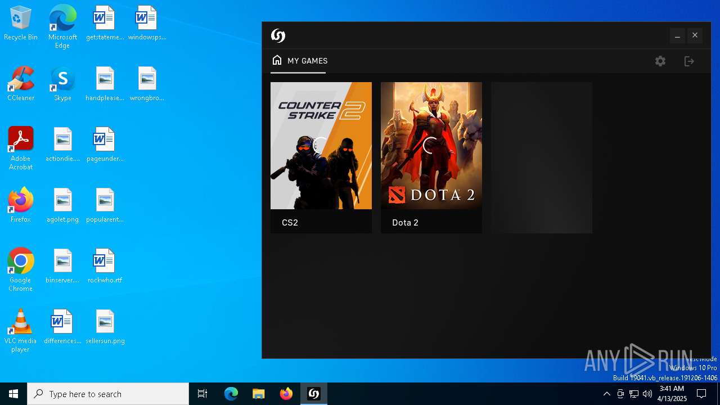The width and height of the screenshot is (720, 405).
Task: Open the network icon in system tray
Action: click(x=634, y=394)
